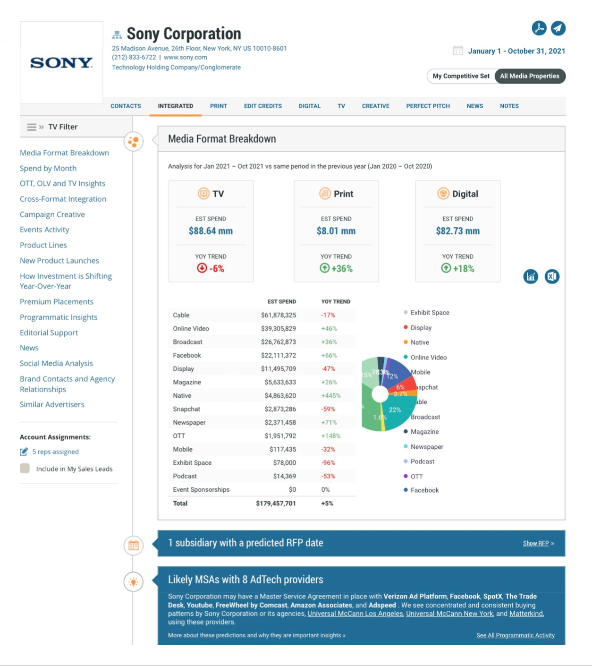592x666 pixels.
Task: View Similar Advertisers
Action: [x=52, y=404]
